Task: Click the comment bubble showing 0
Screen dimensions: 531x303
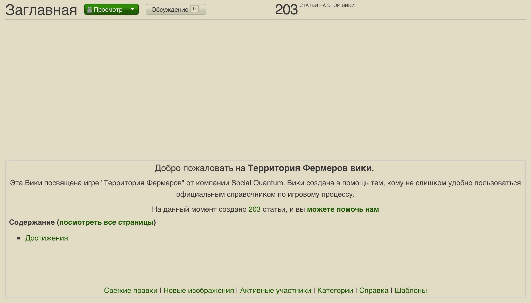Action: click(194, 9)
